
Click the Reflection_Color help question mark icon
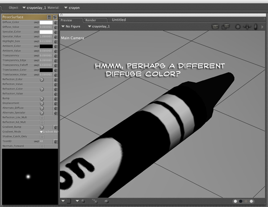(x=42, y=80)
